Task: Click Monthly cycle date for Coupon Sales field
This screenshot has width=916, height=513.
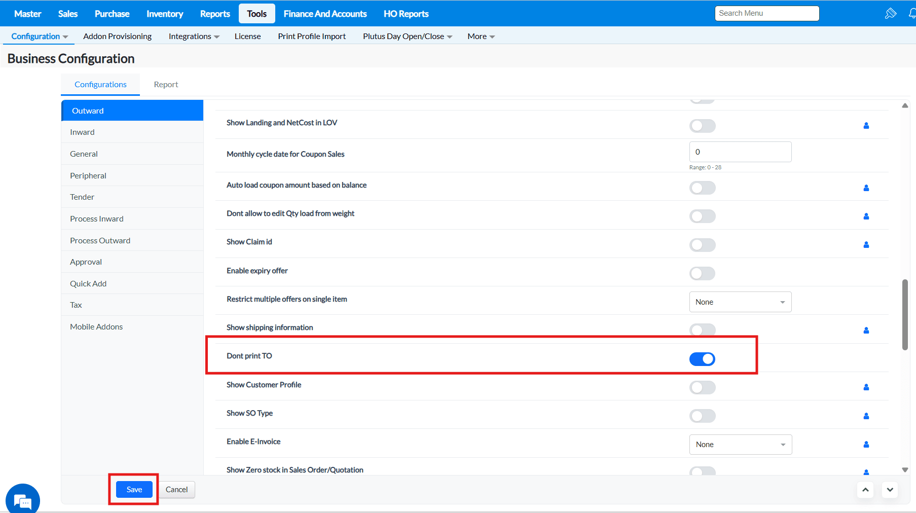Action: coord(740,152)
